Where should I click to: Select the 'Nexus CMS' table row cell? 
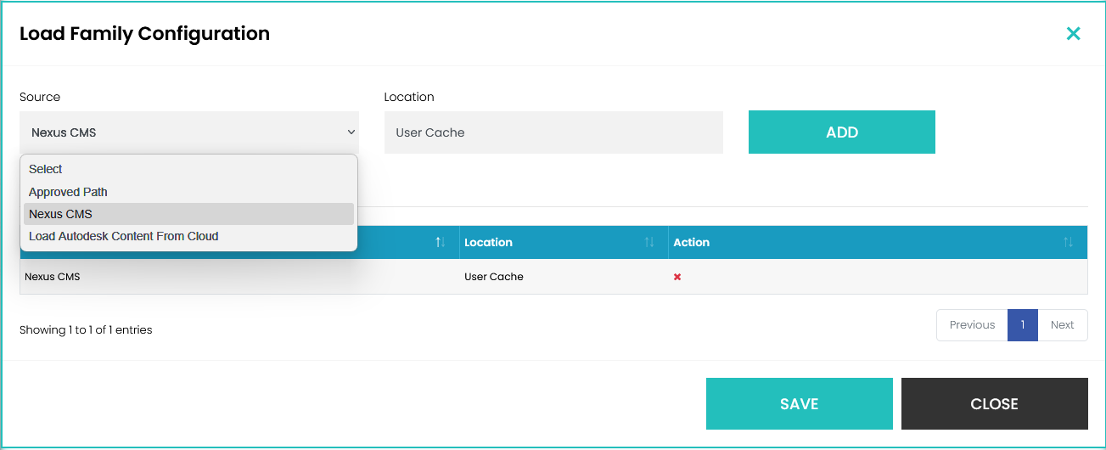[x=53, y=277]
